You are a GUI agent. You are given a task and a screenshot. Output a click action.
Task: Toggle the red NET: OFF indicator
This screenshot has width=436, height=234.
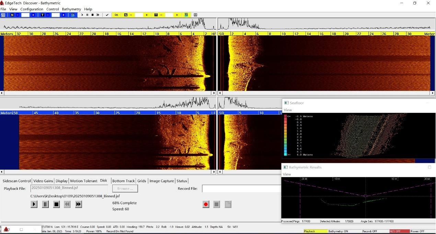point(399,231)
